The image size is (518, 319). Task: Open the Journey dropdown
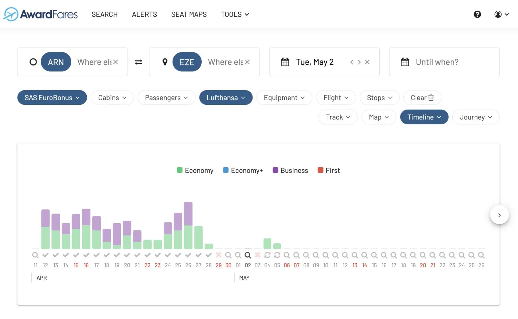476,117
